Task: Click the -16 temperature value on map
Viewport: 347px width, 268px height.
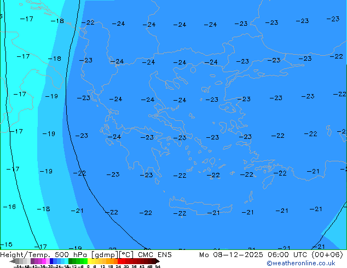Action: 9,207
